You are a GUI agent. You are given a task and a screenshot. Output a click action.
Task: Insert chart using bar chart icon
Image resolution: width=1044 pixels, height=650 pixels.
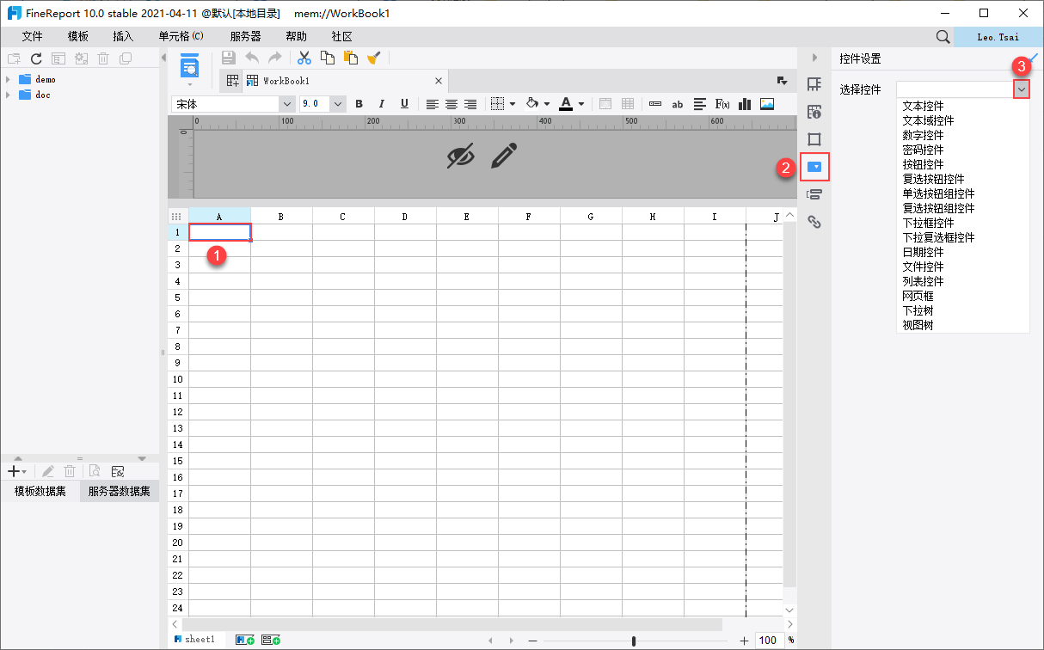pyautogui.click(x=745, y=104)
